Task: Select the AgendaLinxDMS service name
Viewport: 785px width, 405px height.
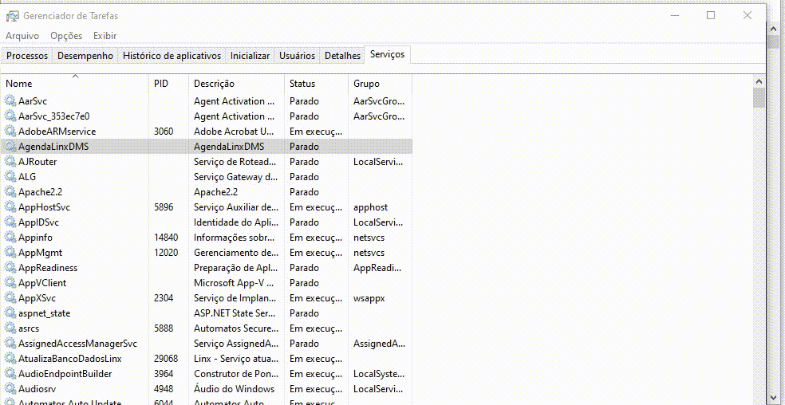Action: point(53,147)
